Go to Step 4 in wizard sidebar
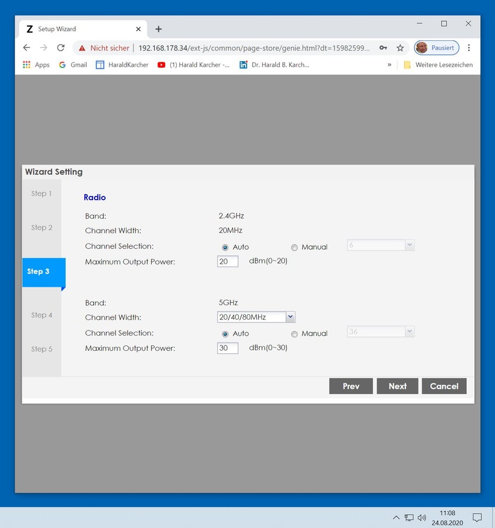495x528 pixels. tap(42, 315)
